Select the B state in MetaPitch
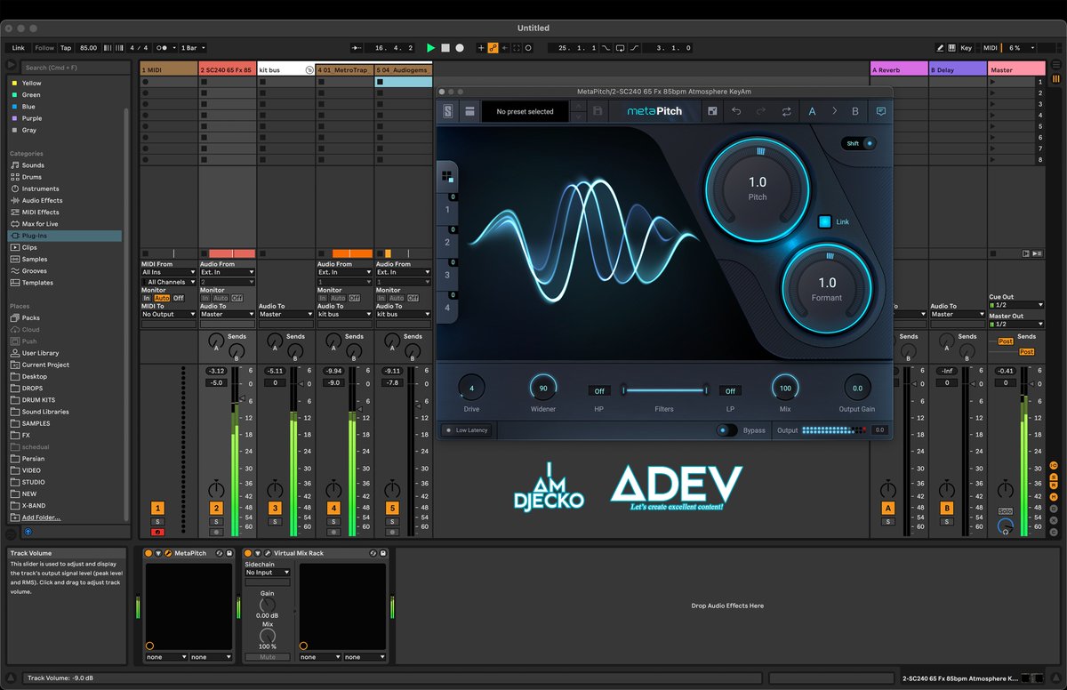Viewport: 1067px width, 690px height. [855, 111]
